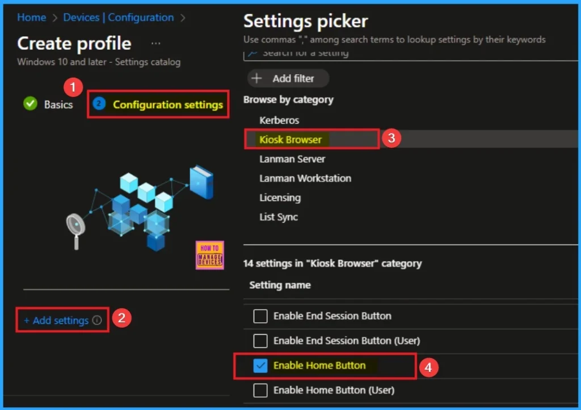Click the ellipsis next to Create profile

coord(156,44)
